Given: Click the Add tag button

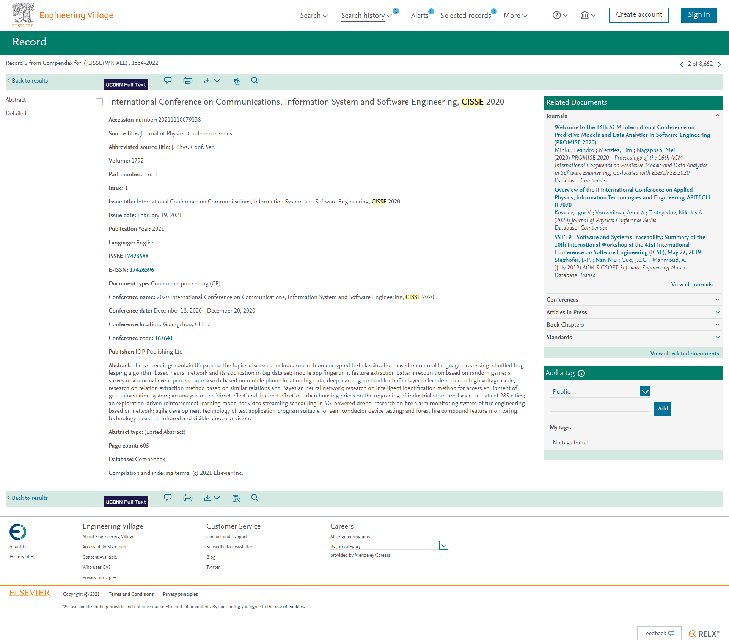Looking at the screenshot, I should pos(663,408).
